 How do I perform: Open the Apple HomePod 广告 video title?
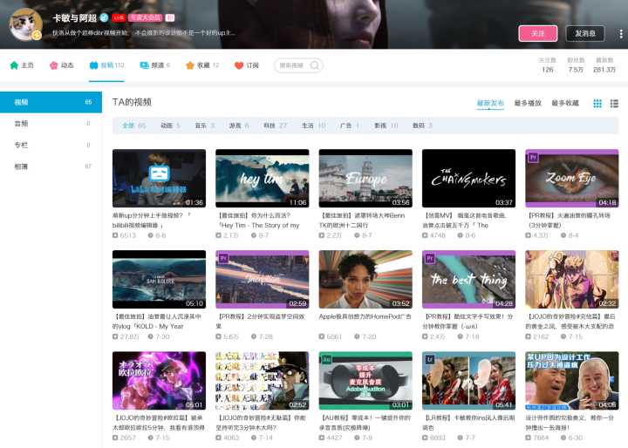tap(365, 316)
